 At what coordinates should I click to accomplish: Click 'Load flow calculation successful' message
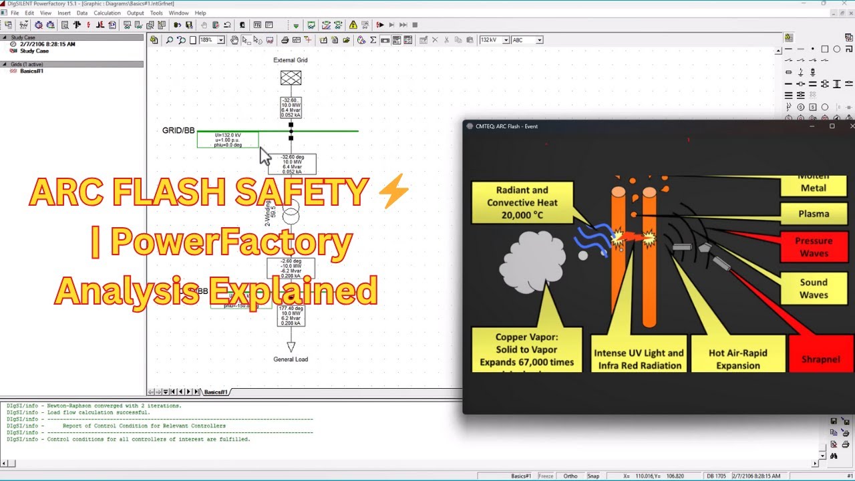point(79,412)
